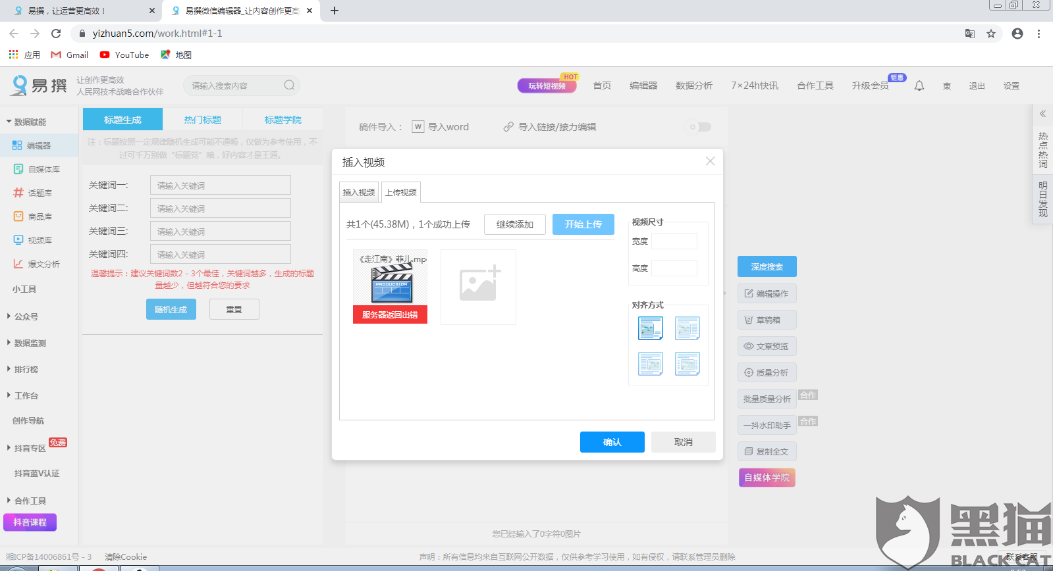Image resolution: width=1053 pixels, height=571 pixels.
Task: Open the 视频库 sidebar icon
Action: [x=18, y=240]
